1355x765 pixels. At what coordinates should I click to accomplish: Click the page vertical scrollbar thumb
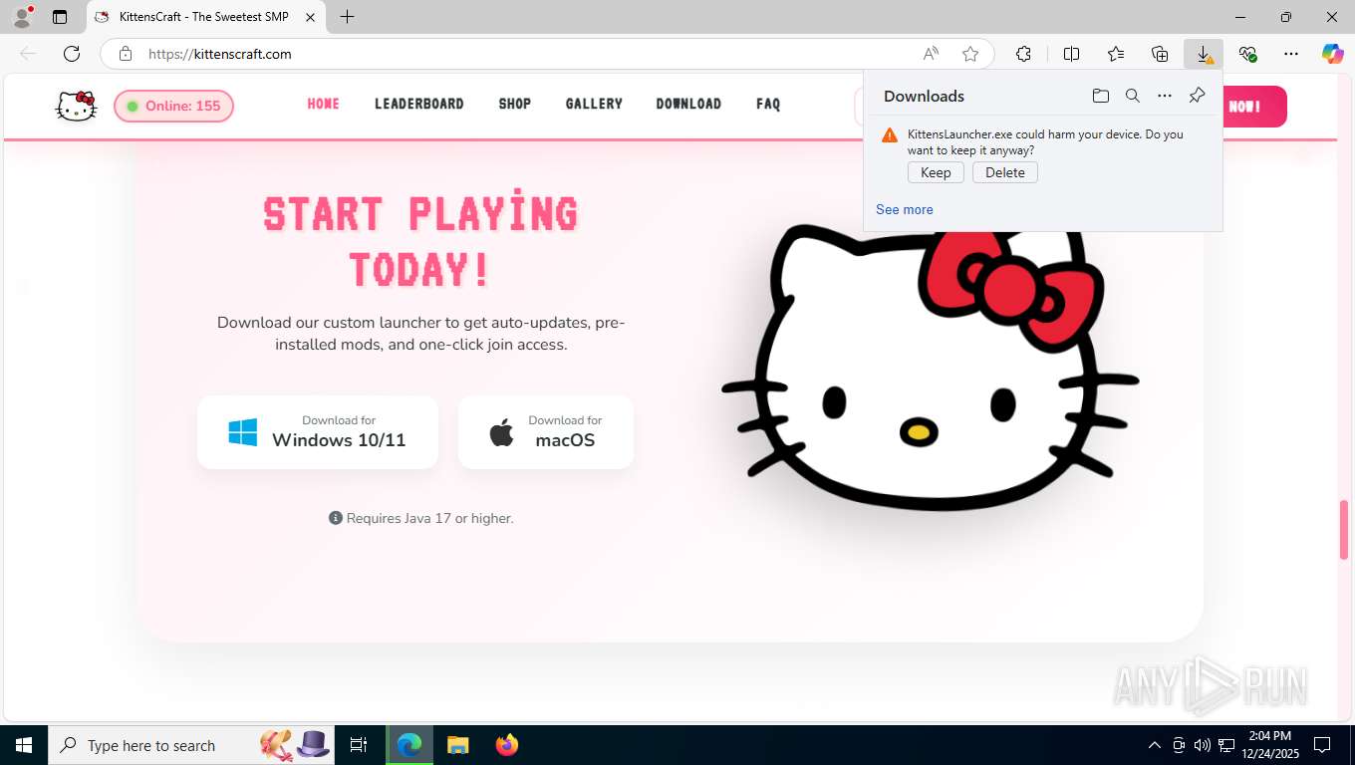tap(1344, 530)
